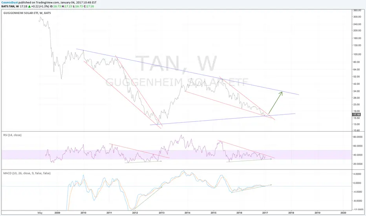The height and width of the screenshot is (216, 366).
Task: Click the 80.0000 RSI axis label
Action: 358,137
